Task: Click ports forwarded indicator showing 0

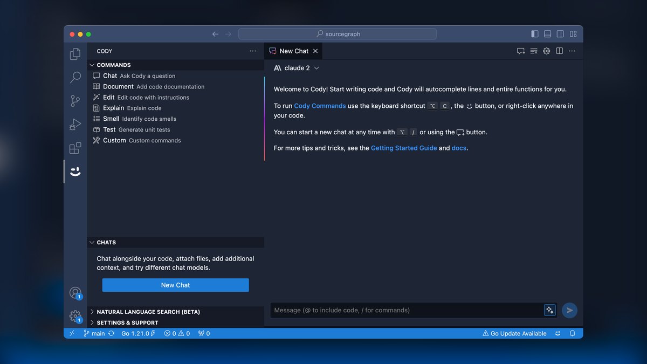Action: click(x=204, y=333)
